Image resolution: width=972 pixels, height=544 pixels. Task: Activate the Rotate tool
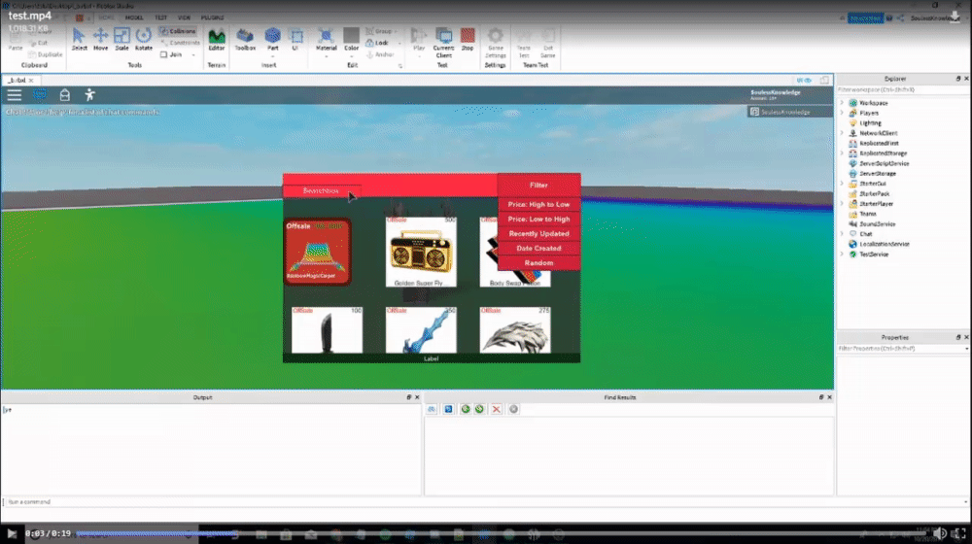143,39
